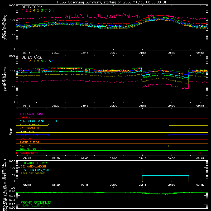The width and height of the screenshot is (211, 211).
Task: Click the REAR_DEC_WEIGHT legend entry
Action: [32, 174]
